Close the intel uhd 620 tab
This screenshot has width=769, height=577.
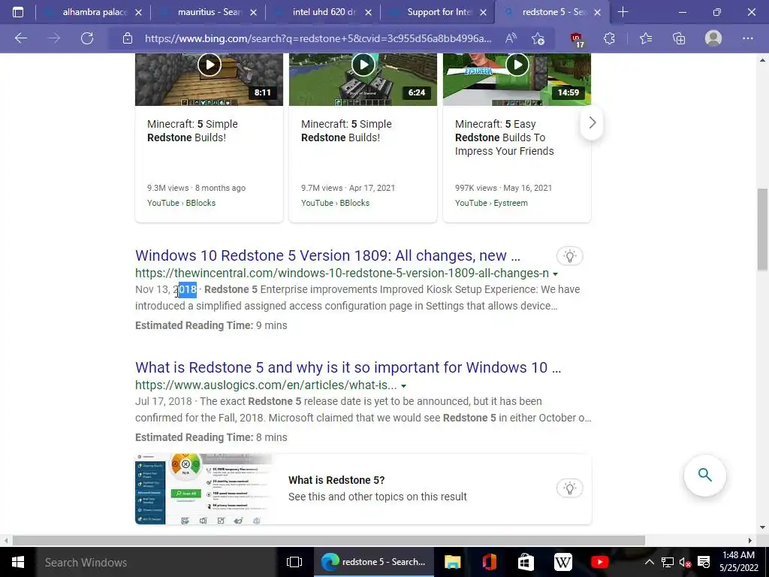click(368, 12)
